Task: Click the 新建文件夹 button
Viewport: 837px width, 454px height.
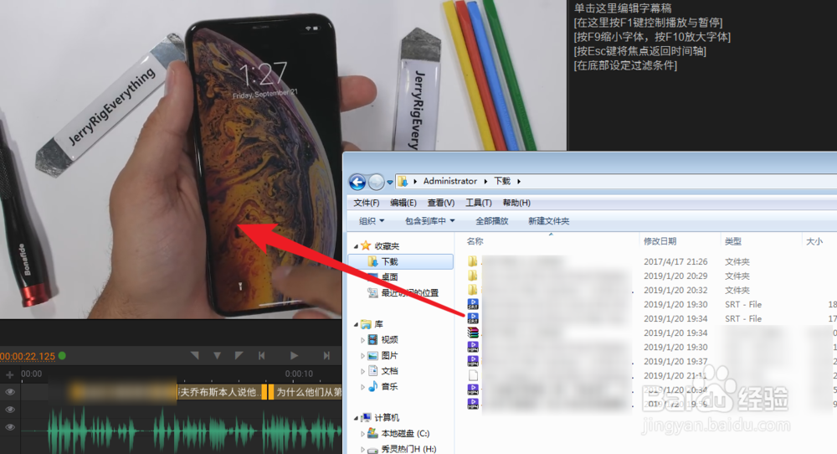Action: click(549, 221)
